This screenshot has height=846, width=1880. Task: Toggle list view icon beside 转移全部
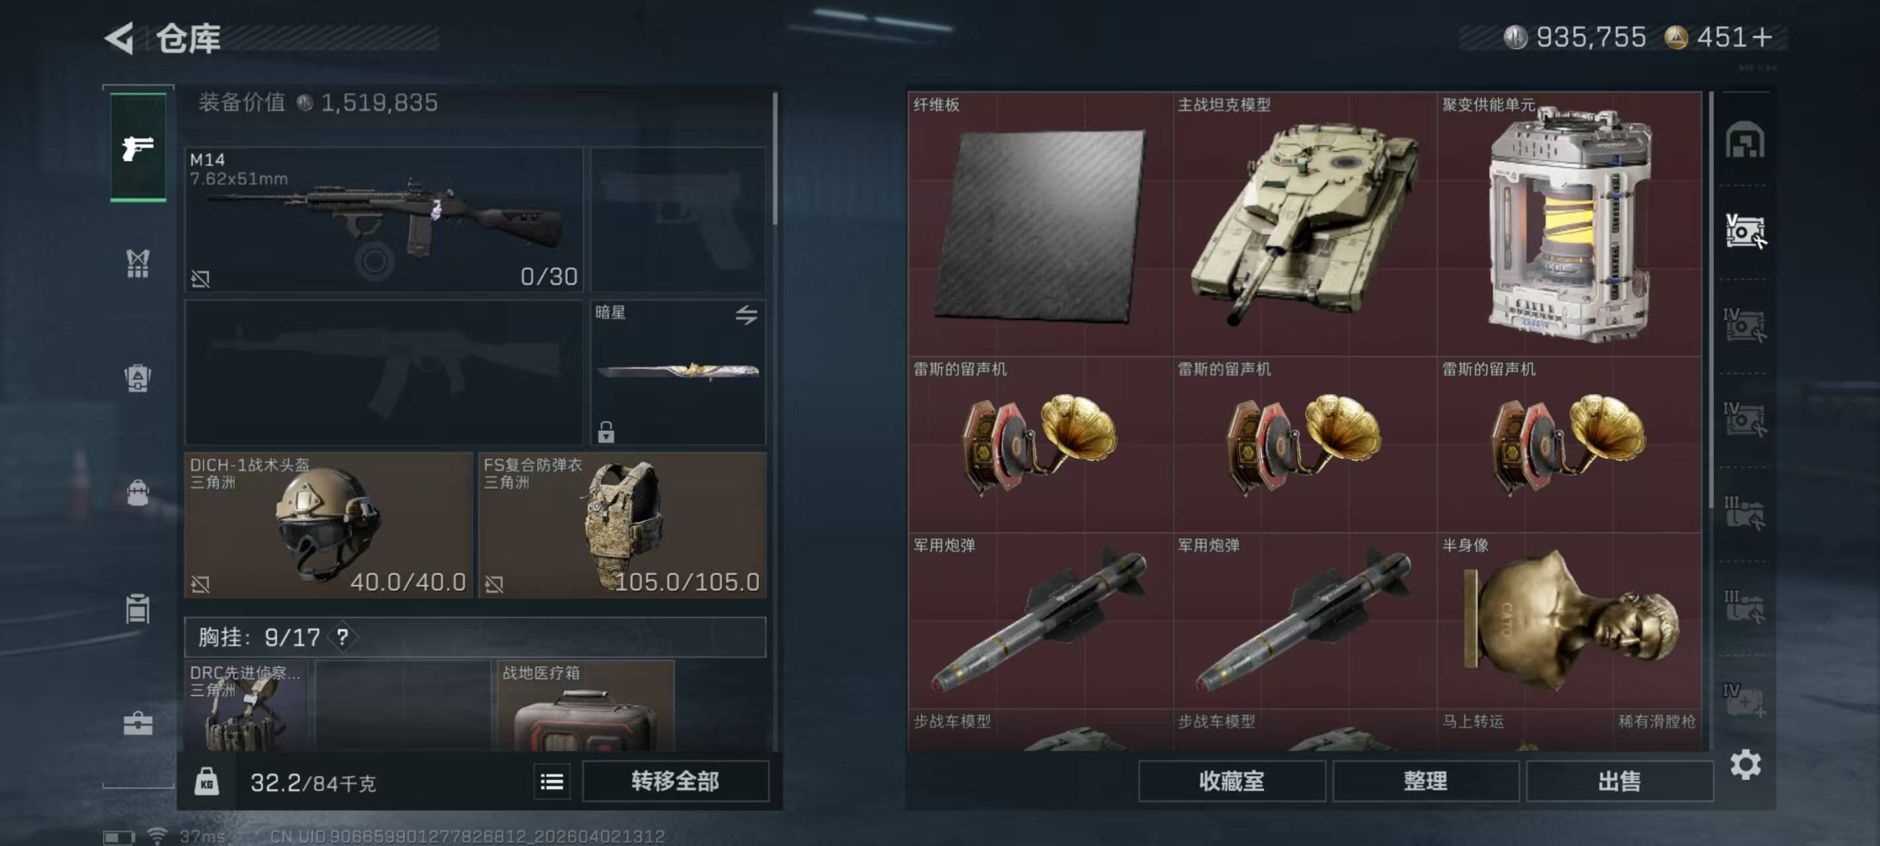[x=552, y=783]
